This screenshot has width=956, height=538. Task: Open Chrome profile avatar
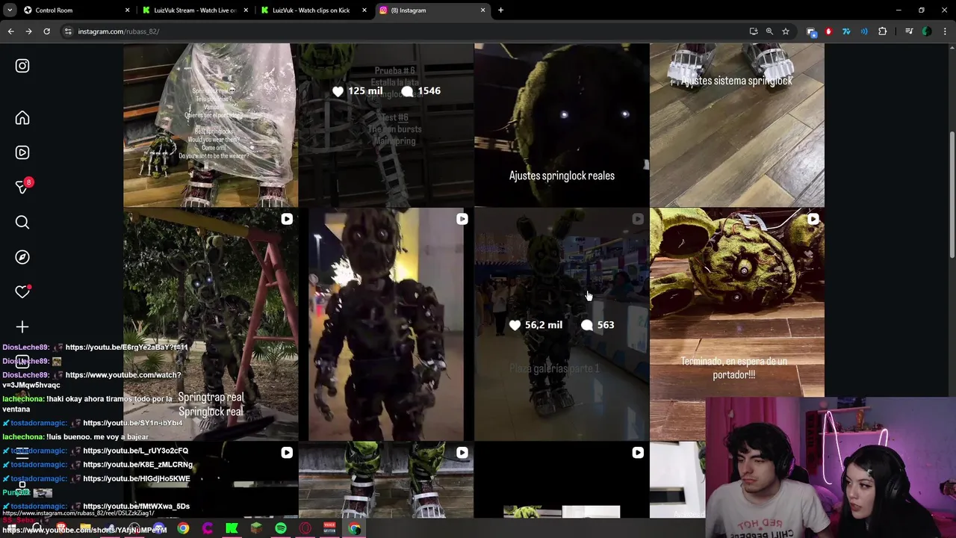[x=927, y=31]
